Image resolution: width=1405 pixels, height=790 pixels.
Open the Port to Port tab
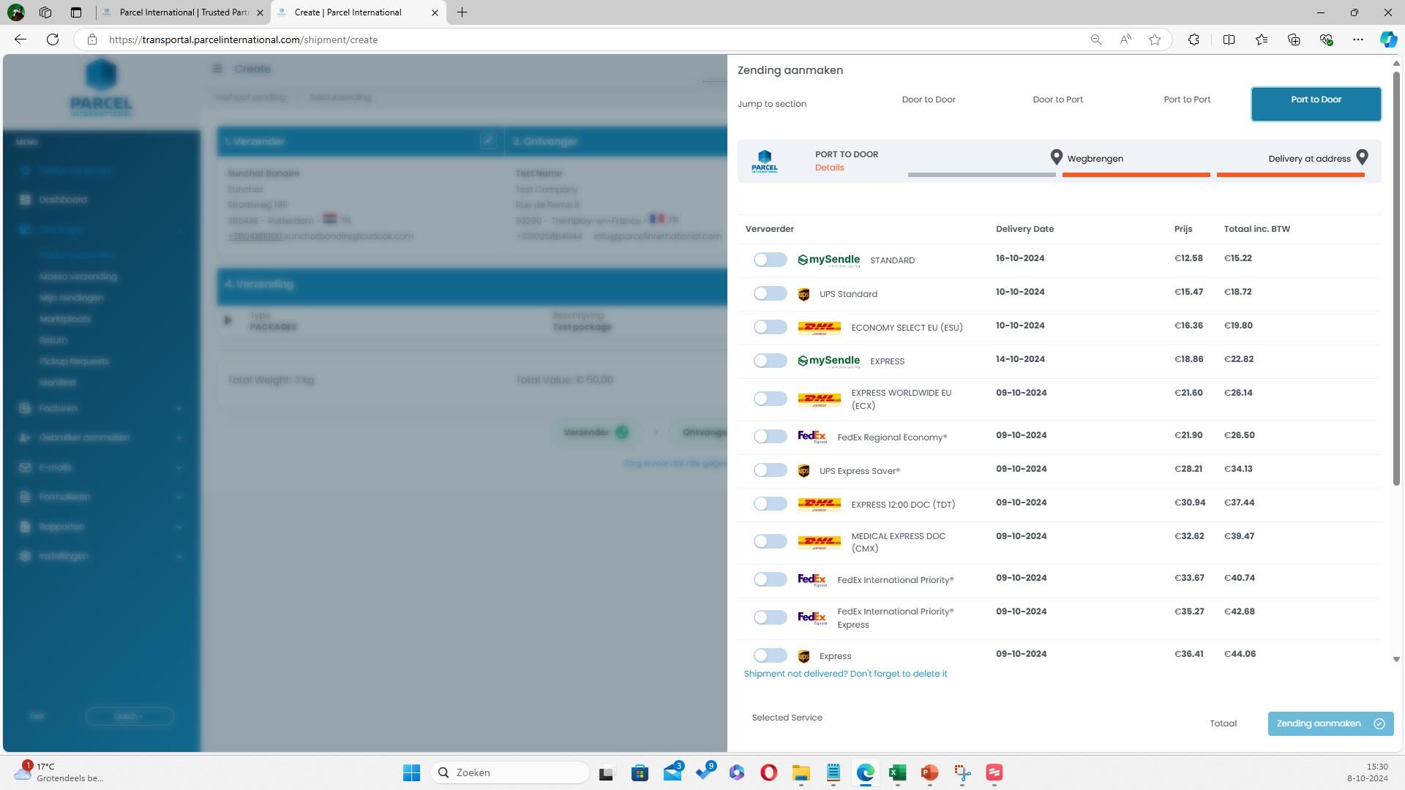[1186, 99]
